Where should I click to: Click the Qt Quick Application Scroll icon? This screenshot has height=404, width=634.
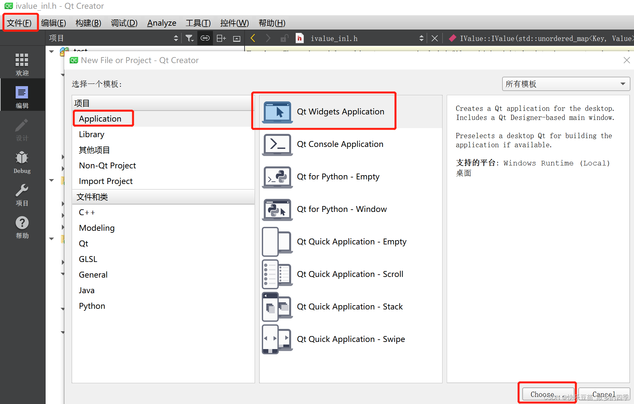pyautogui.click(x=277, y=274)
